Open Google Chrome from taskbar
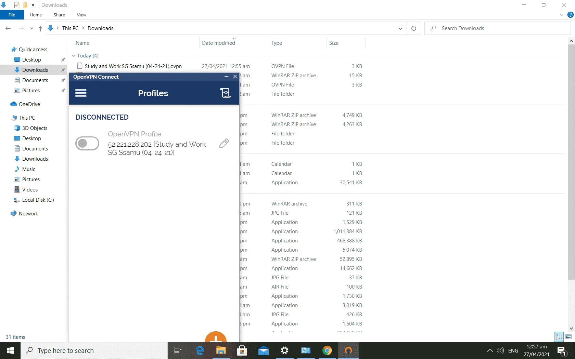 [327, 350]
